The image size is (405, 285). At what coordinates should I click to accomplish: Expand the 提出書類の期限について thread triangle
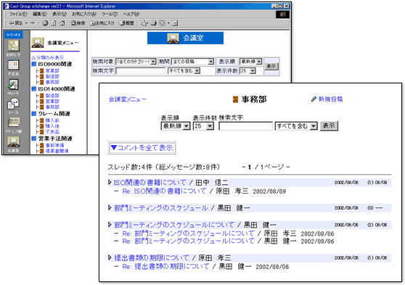[x=110, y=257]
